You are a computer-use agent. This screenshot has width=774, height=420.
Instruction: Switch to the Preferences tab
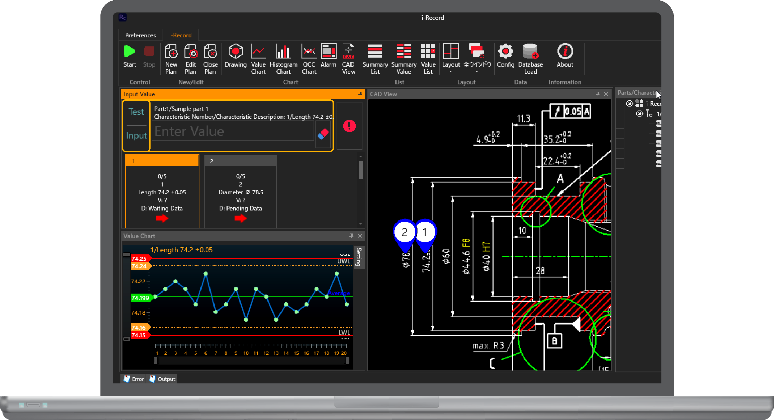tap(140, 35)
